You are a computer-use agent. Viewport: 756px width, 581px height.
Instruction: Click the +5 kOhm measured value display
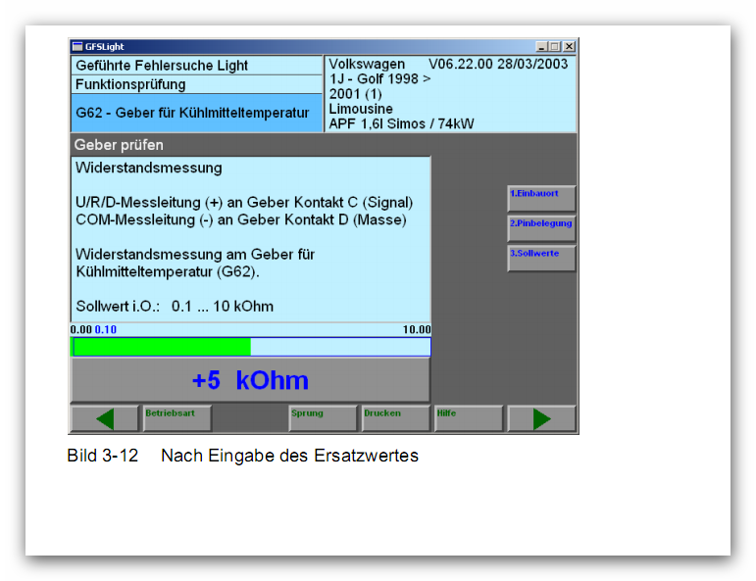(x=250, y=380)
